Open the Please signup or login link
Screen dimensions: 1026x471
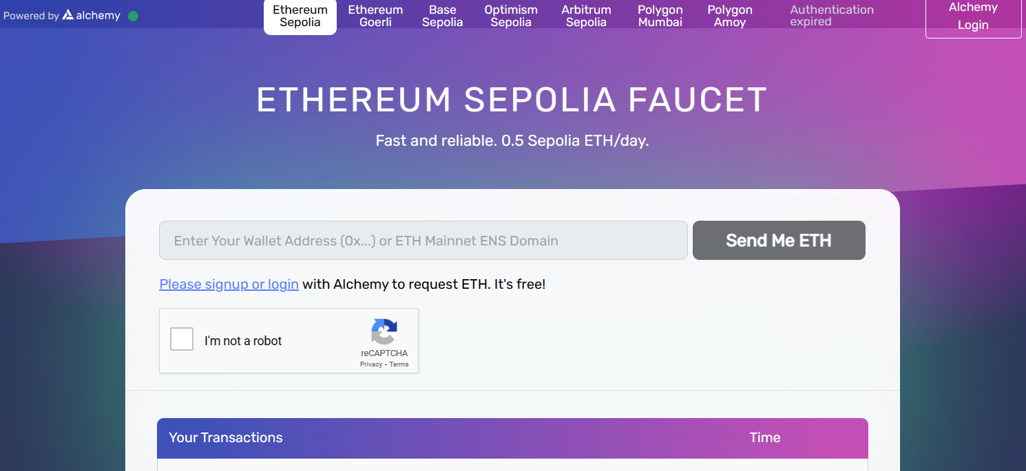[229, 284]
